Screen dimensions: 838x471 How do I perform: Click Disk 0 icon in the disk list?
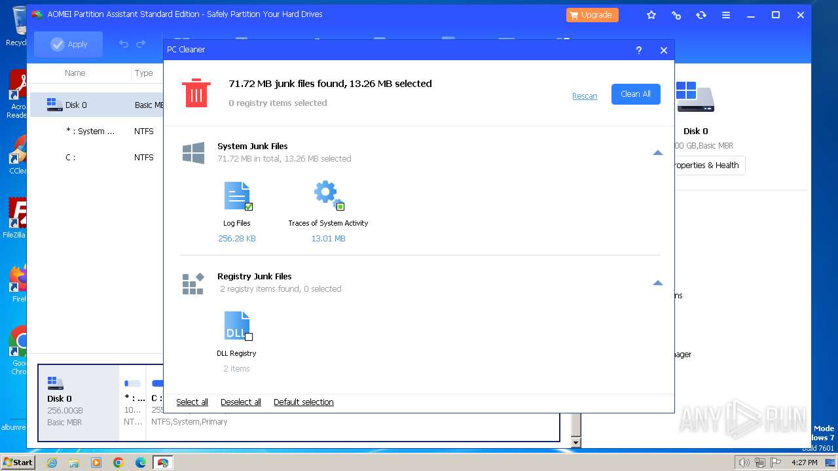(x=54, y=105)
